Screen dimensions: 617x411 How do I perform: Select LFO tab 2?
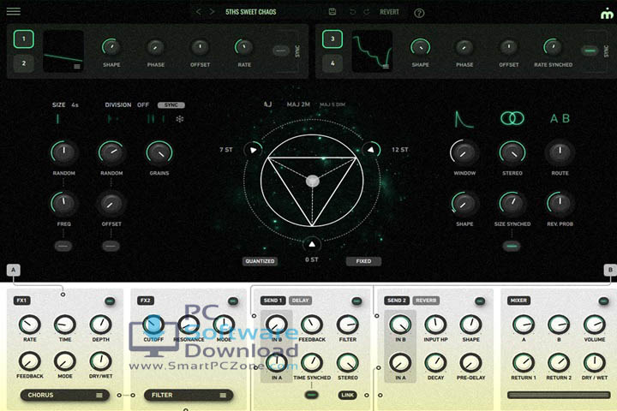24,63
